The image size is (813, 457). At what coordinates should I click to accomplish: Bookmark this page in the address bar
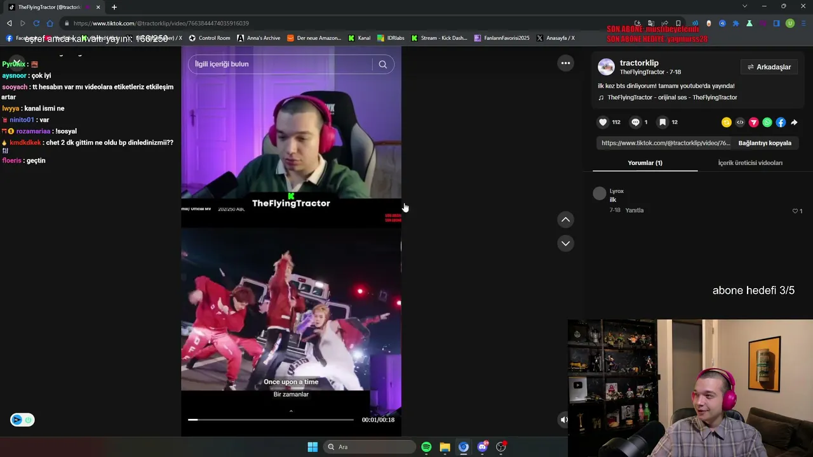click(x=678, y=23)
